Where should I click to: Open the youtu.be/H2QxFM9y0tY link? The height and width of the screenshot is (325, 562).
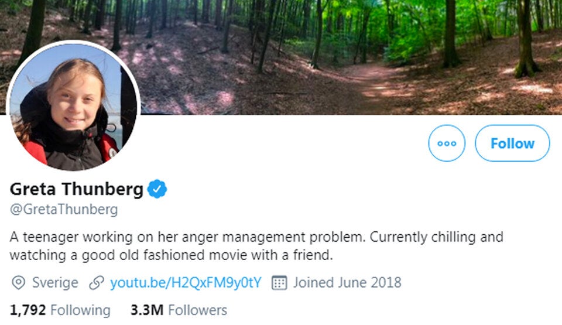(186, 283)
